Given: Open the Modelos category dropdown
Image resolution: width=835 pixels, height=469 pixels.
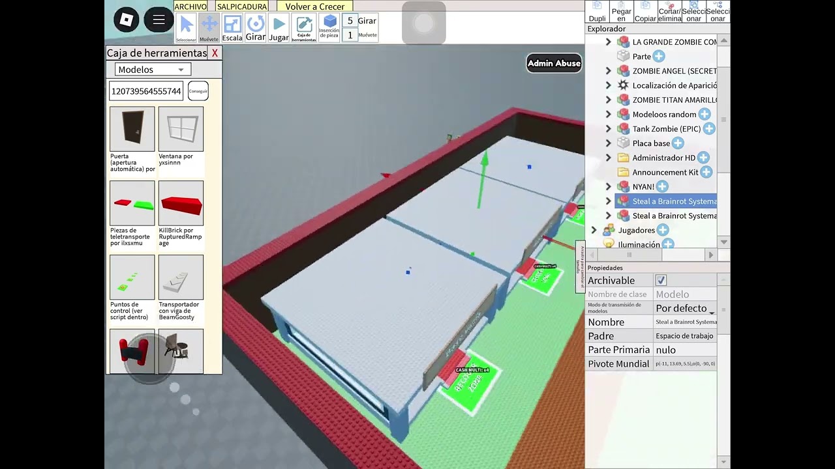Looking at the screenshot, I should (153, 70).
